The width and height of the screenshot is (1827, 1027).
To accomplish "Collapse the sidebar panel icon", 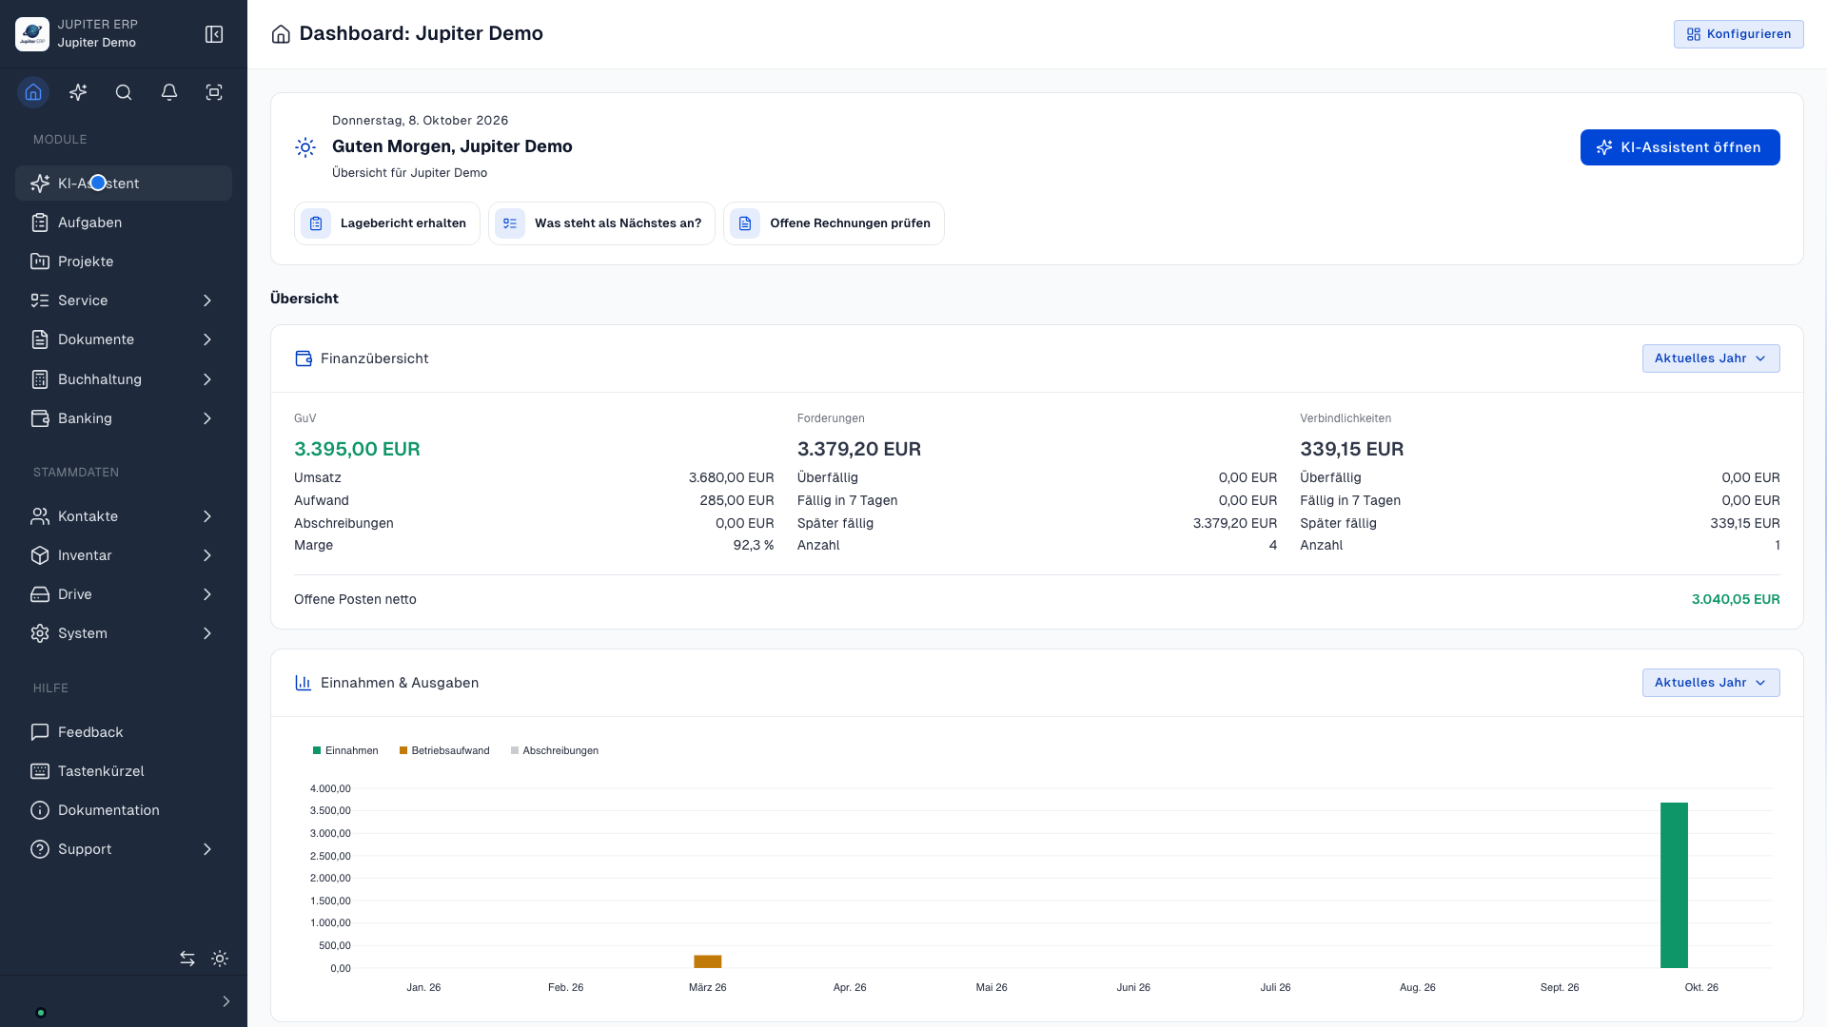I will click(214, 34).
